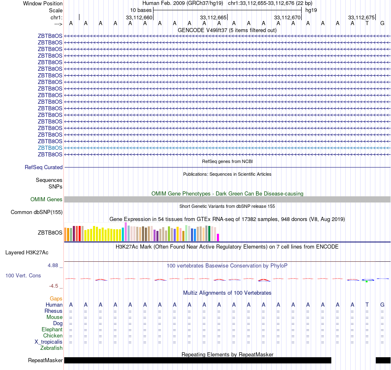Select the OMIM Genes track label
The height and width of the screenshot is (370, 391).
click(46, 200)
